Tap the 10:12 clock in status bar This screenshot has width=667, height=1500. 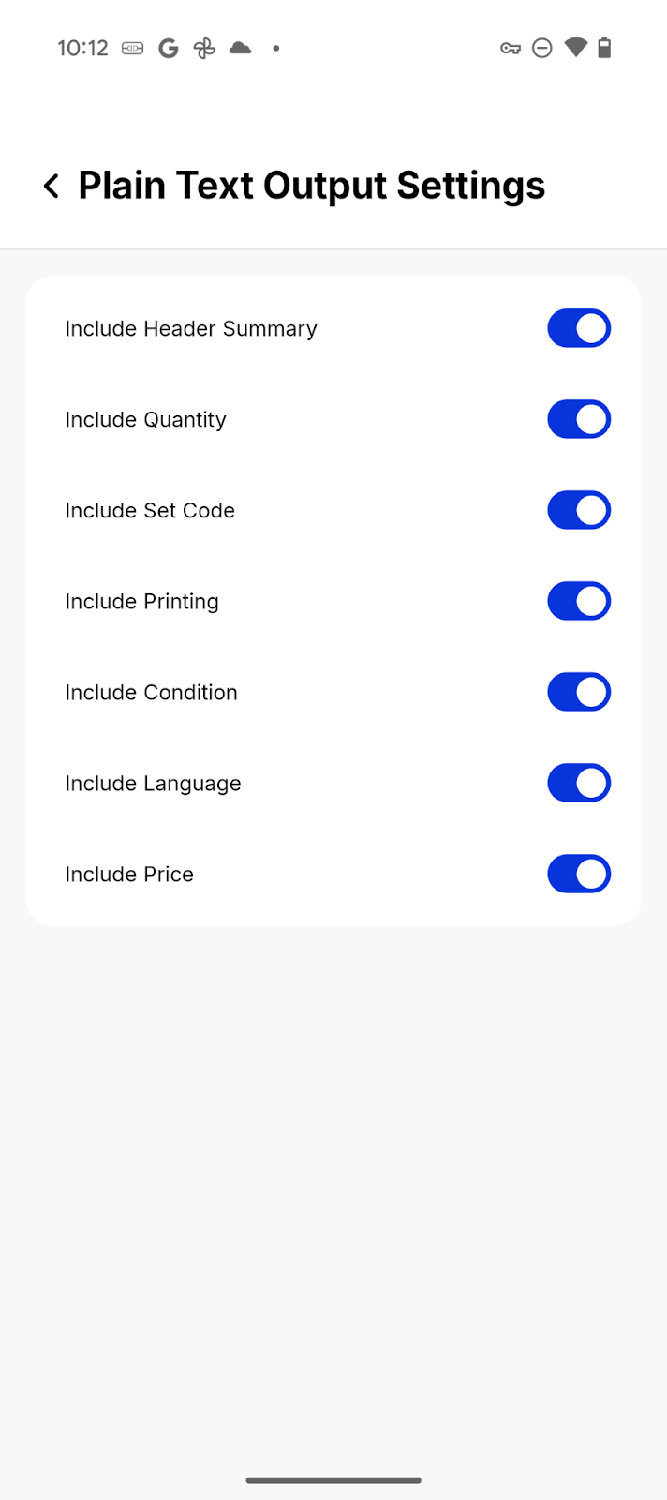[82, 49]
